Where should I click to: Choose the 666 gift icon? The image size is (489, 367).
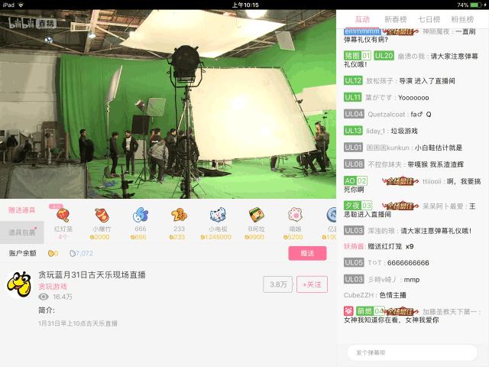click(141, 215)
